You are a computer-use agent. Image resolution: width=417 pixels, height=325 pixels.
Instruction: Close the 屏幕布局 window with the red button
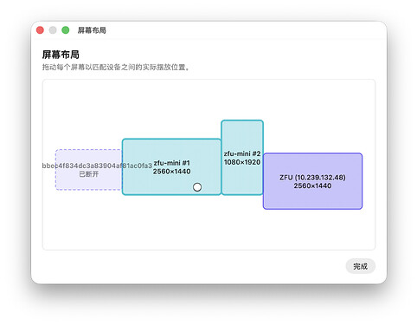40,30
